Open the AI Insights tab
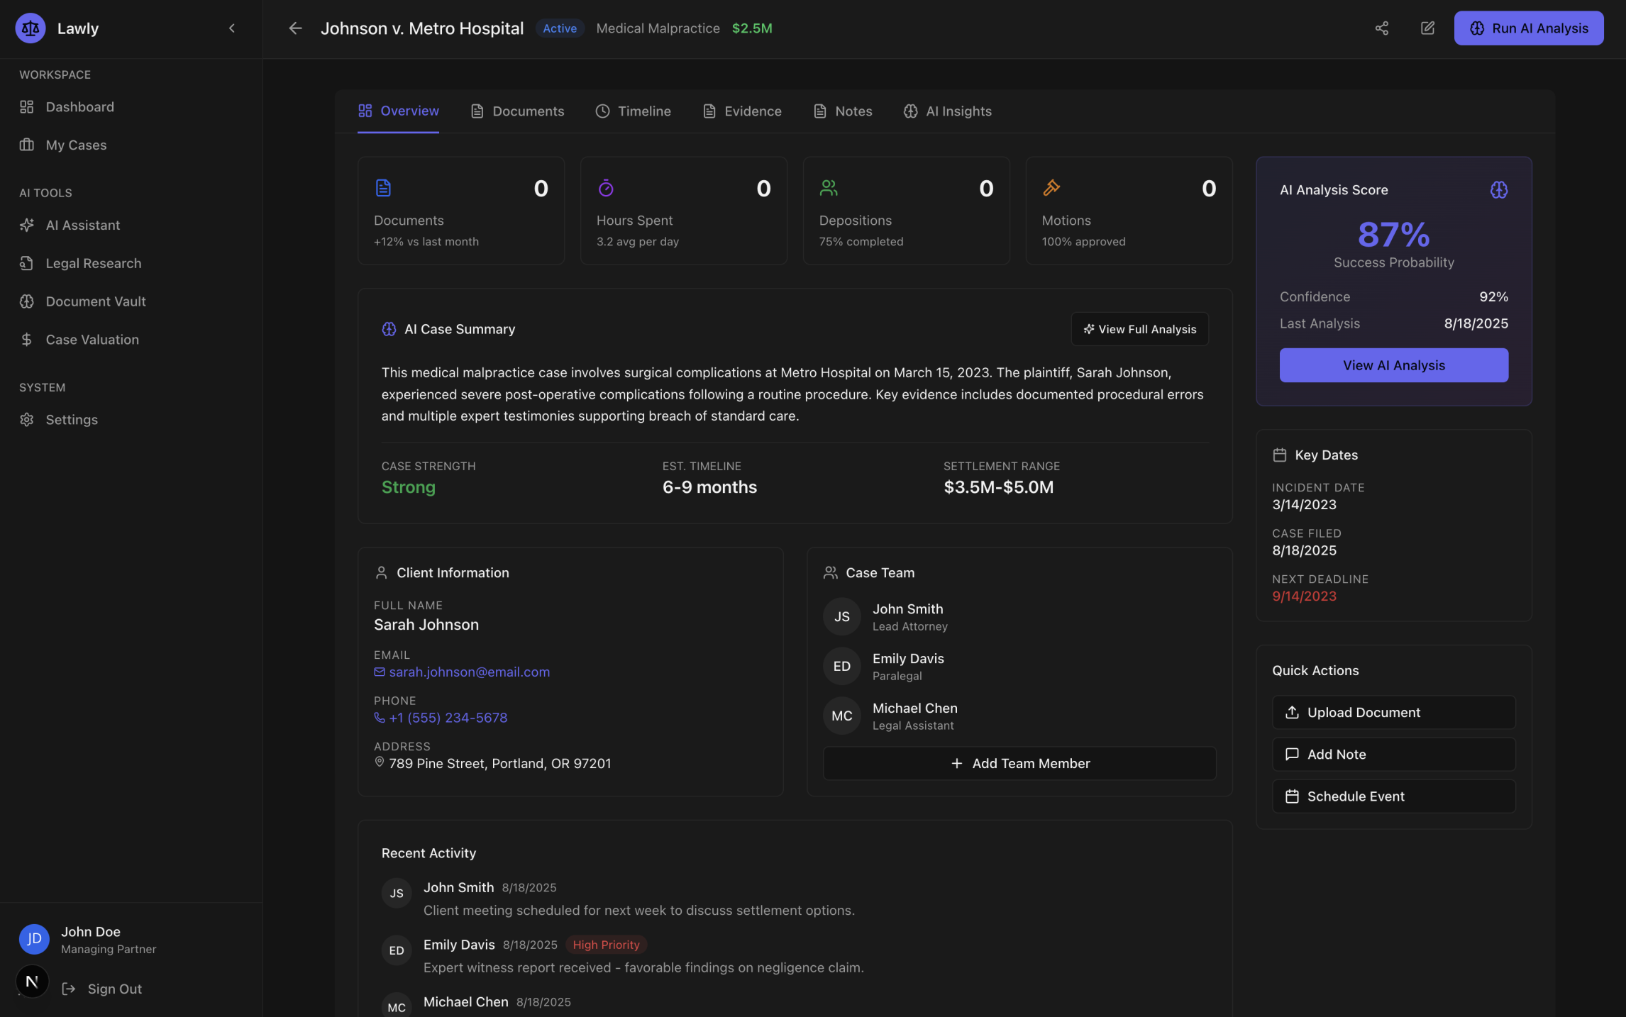The width and height of the screenshot is (1626, 1017). pyautogui.click(x=947, y=111)
